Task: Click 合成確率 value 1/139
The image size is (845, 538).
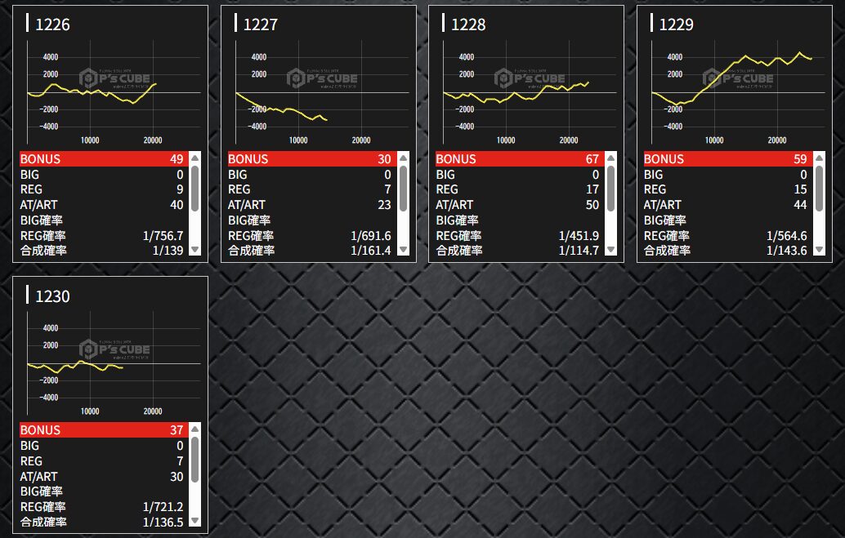Action: point(168,251)
